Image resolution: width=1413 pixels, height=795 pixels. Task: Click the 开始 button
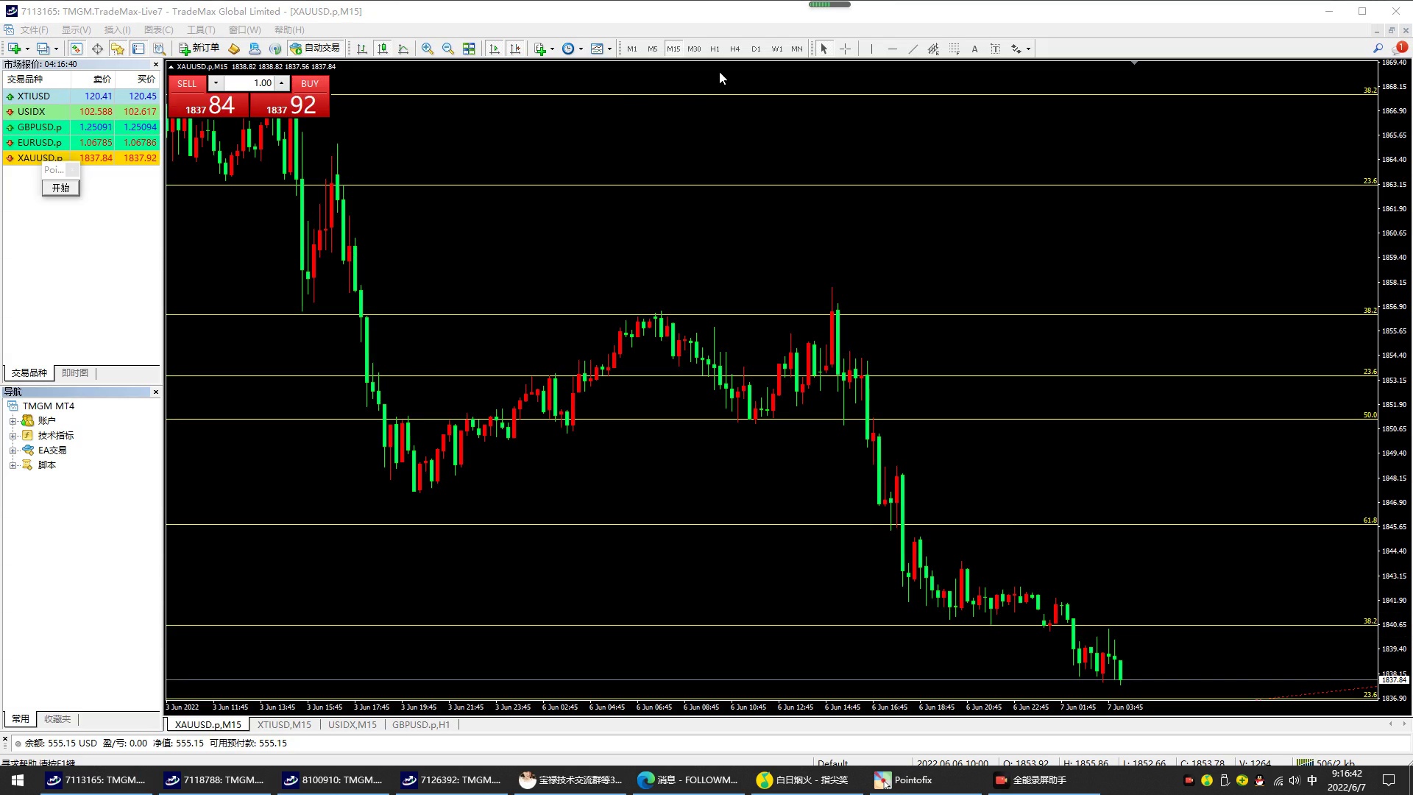point(60,188)
